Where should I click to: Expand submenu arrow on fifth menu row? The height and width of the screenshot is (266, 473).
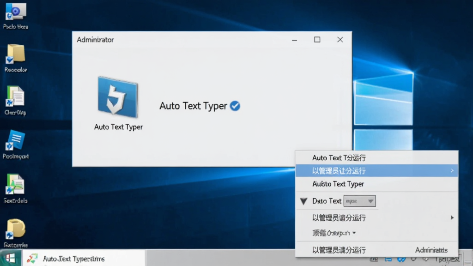pos(452,218)
